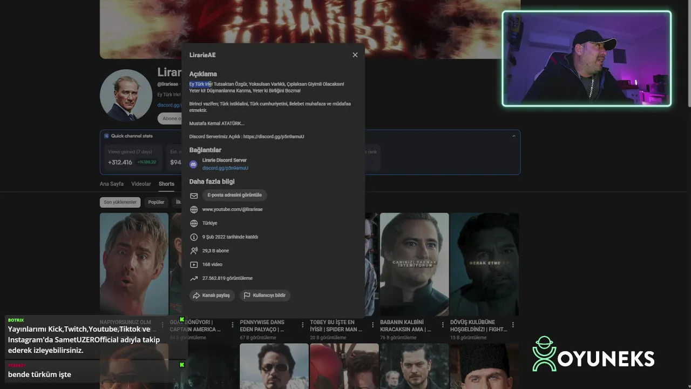691x389 pixels.
Task: Click the Daha fazla bilgi heading
Action: 212,182
